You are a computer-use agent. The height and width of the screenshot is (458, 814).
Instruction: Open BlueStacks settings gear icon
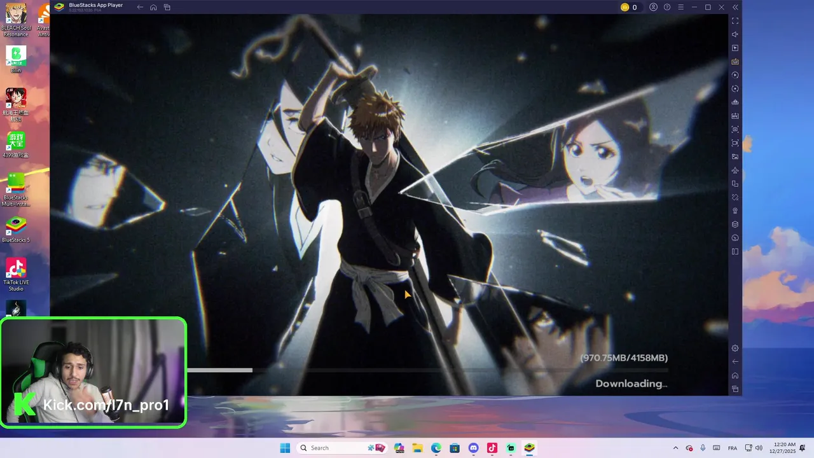[735, 348]
